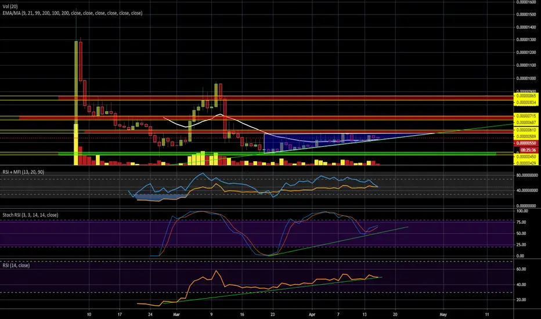Click the 100.00 value on Stoch RSI scale
The height and width of the screenshot is (319, 541).
coord(522,211)
